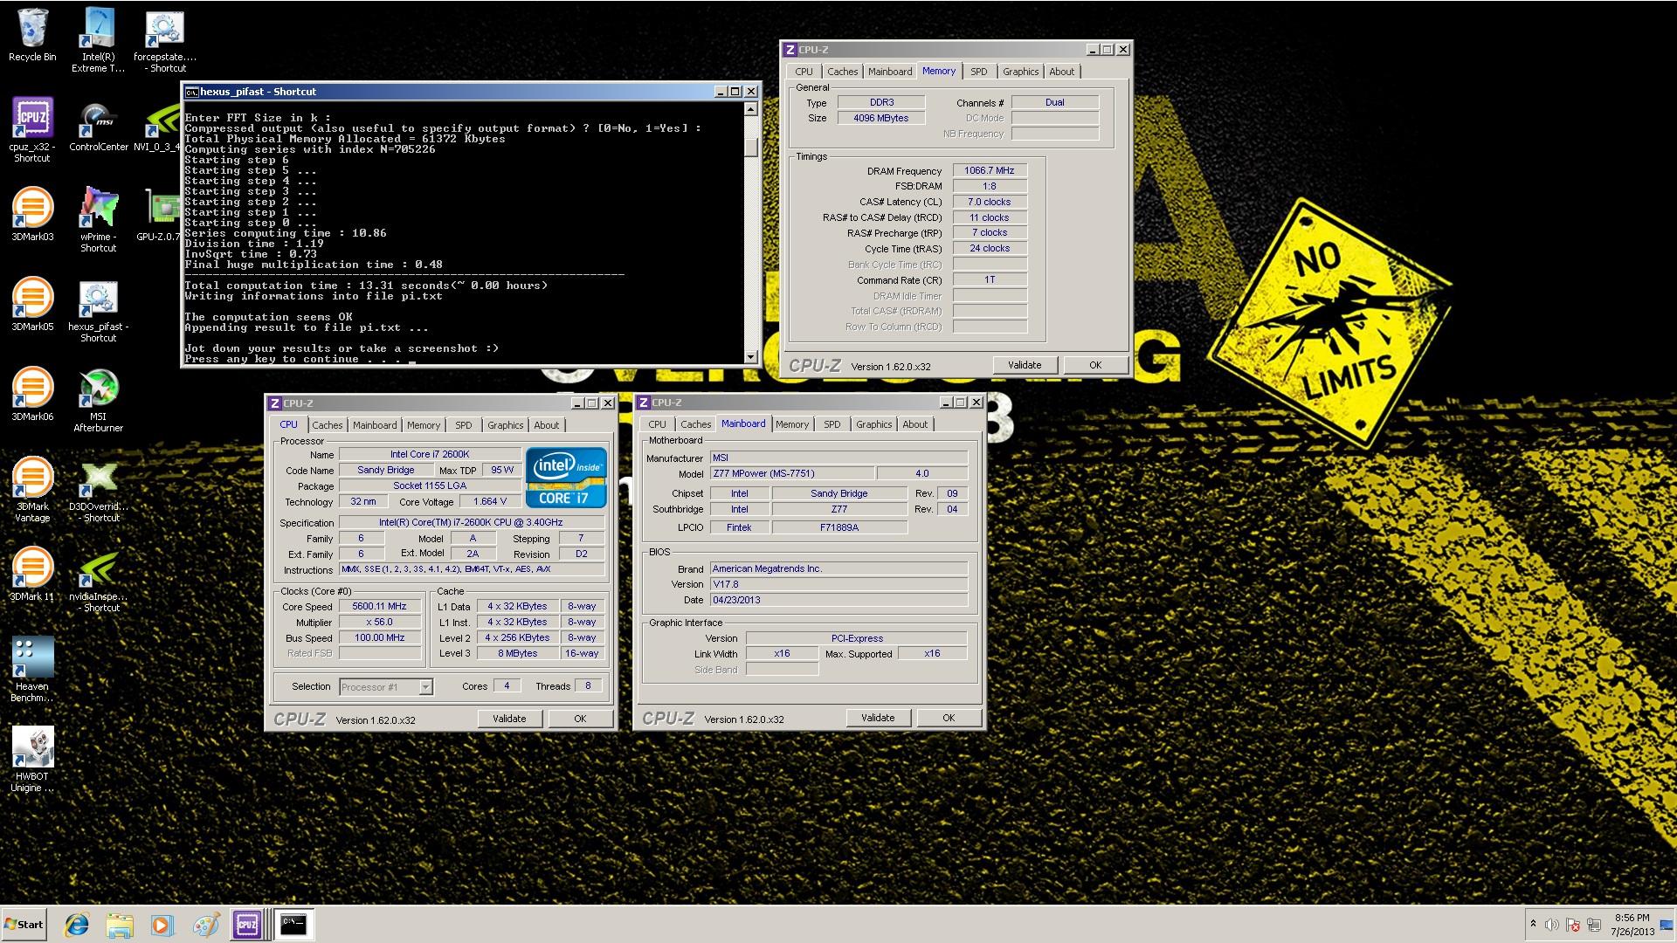Image resolution: width=1677 pixels, height=943 pixels.
Task: Click Validate in the Mainboard window
Action: [x=878, y=718]
